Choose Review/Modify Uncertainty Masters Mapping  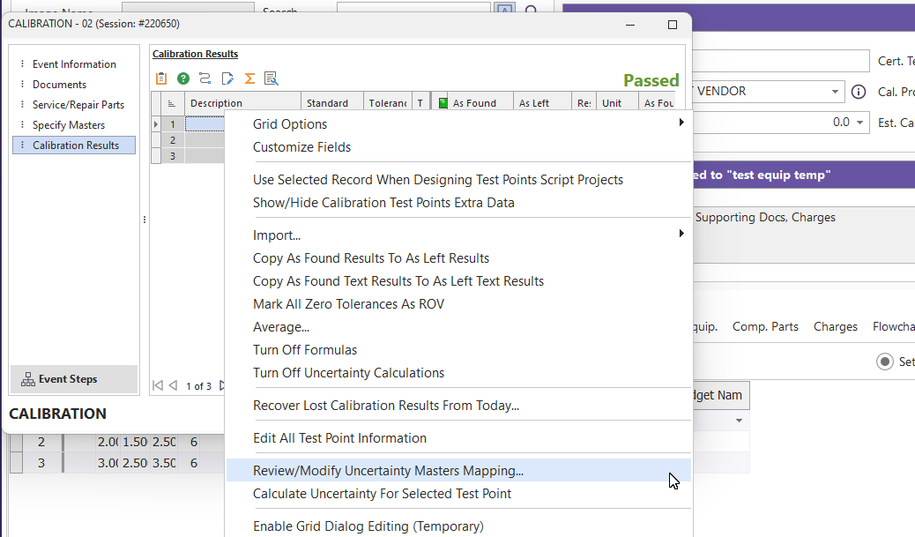pyautogui.click(x=388, y=471)
